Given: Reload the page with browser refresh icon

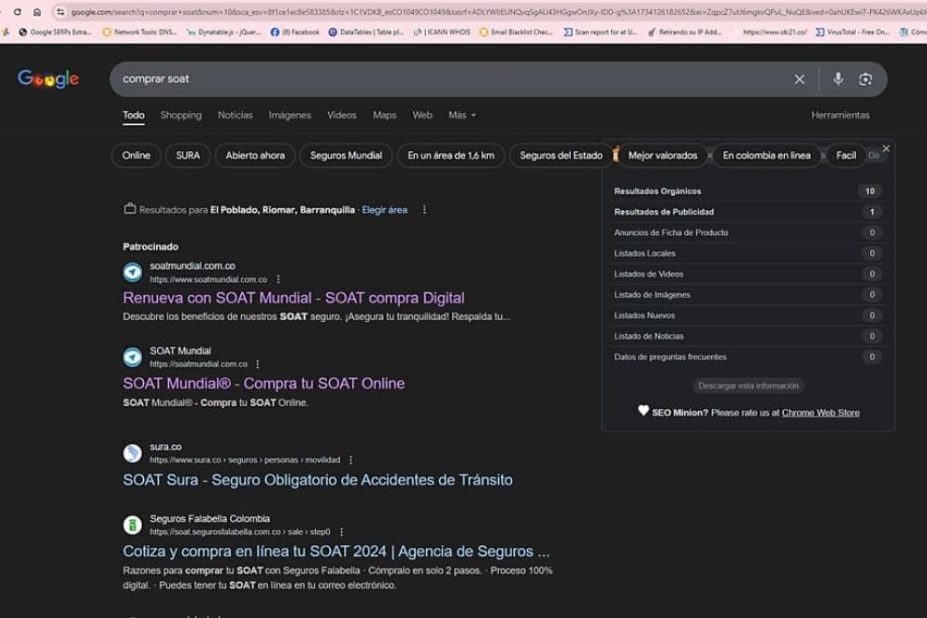Looking at the screenshot, I should [18, 12].
